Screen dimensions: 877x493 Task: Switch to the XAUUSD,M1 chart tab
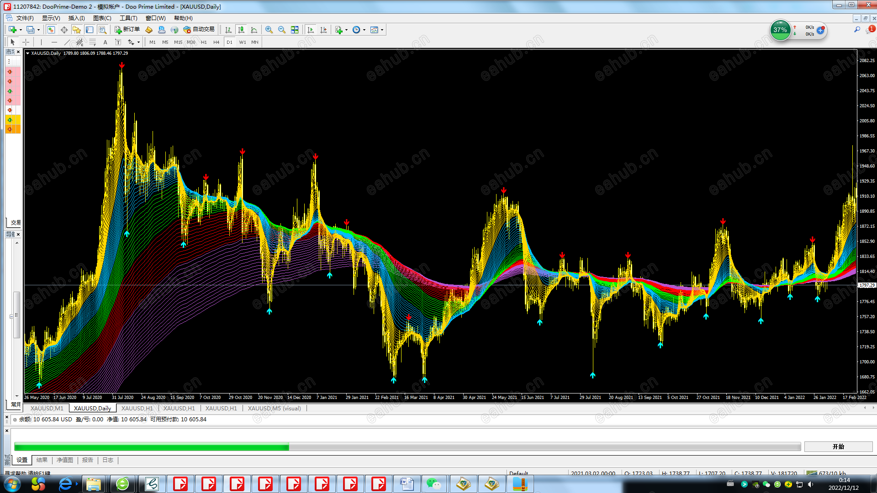coord(47,408)
